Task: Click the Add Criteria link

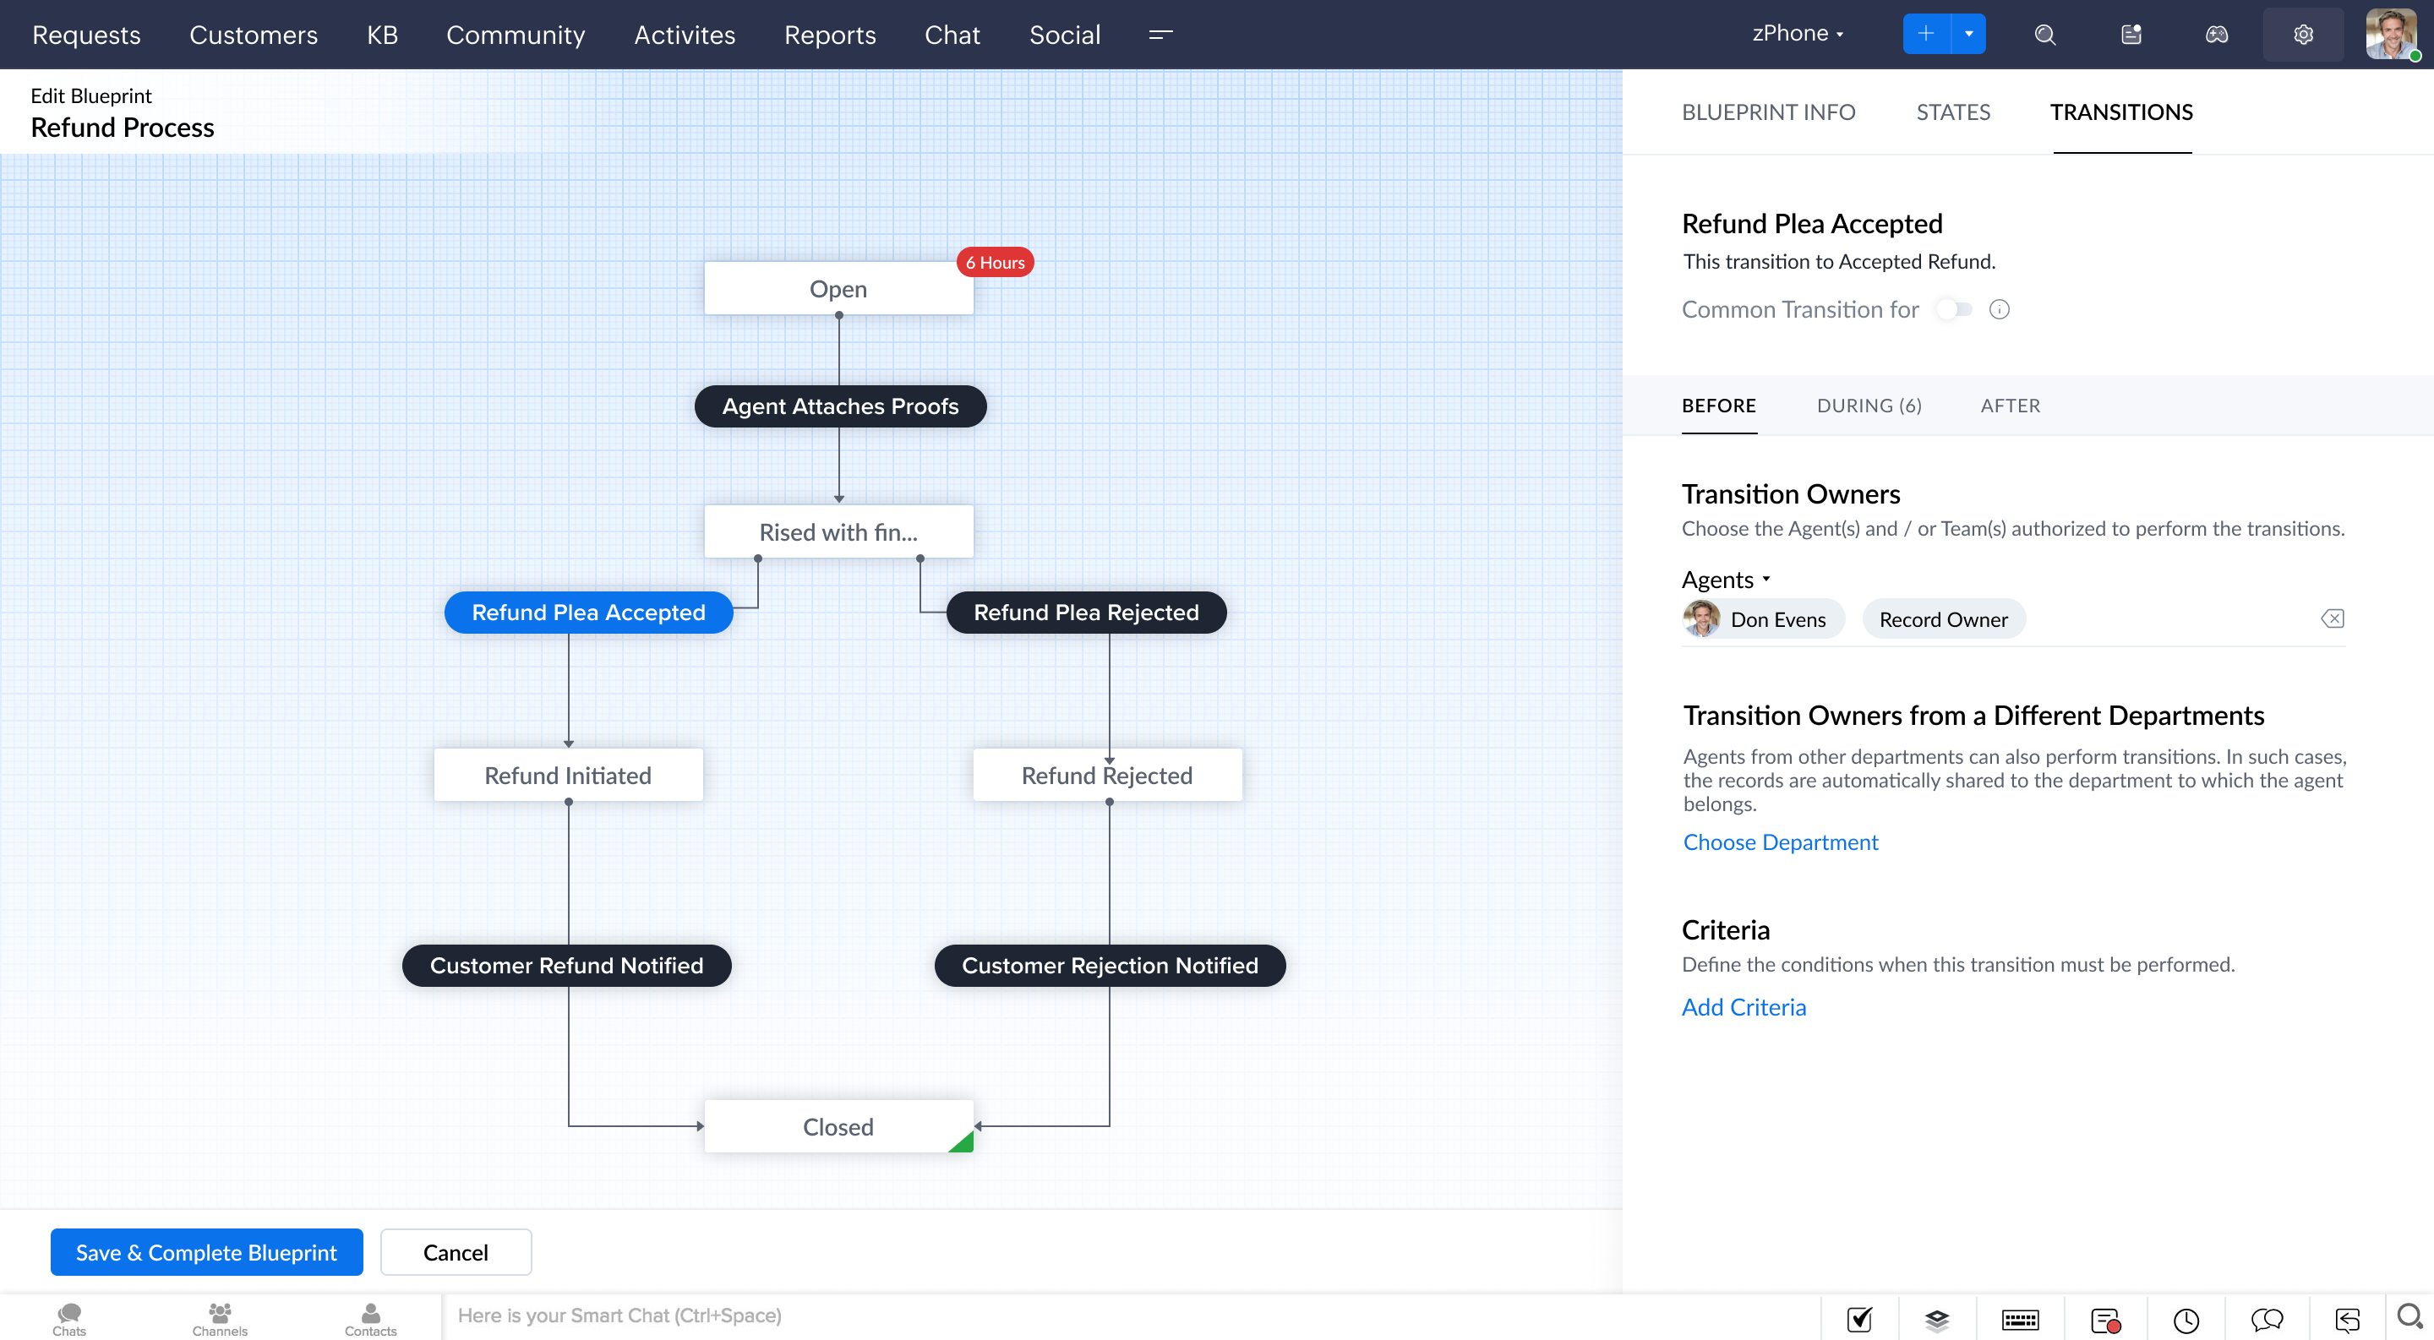Action: click(1744, 1006)
